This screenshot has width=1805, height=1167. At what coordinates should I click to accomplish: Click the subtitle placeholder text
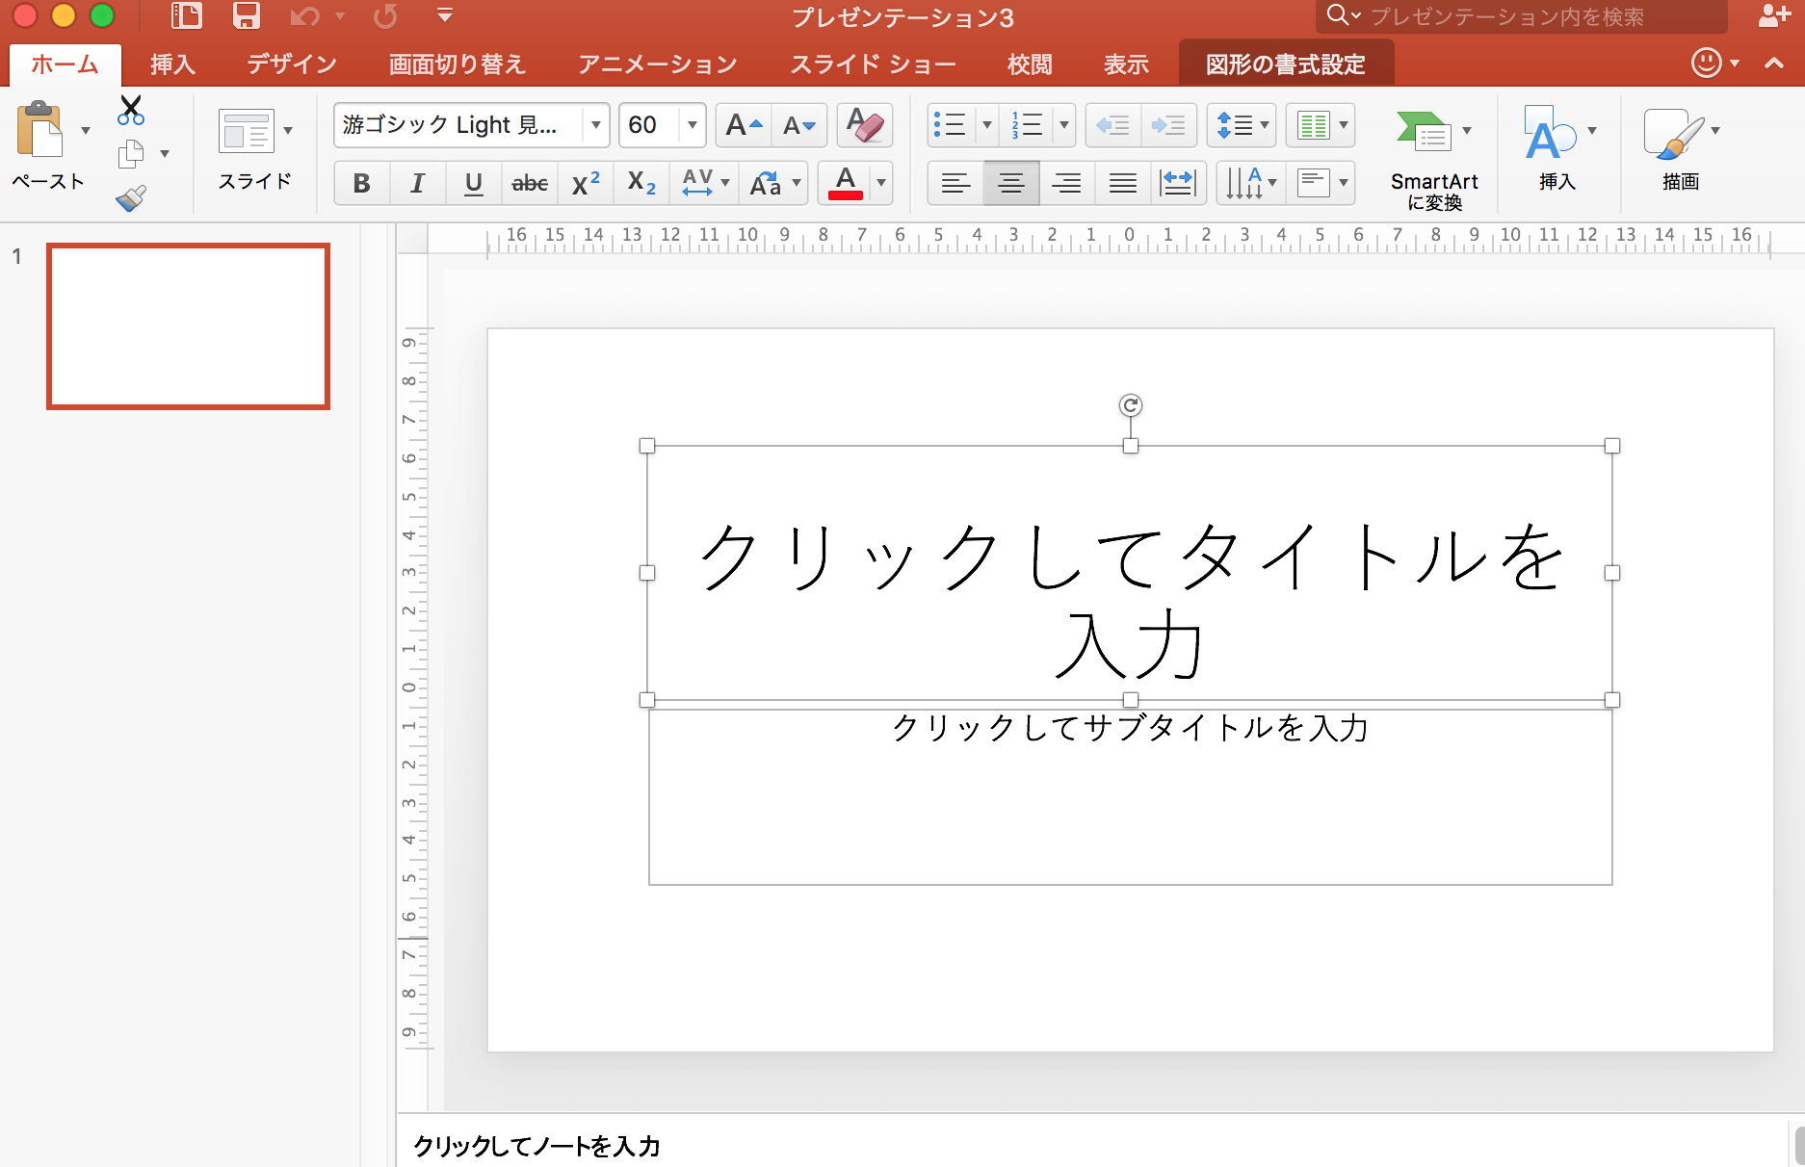pos(1130,728)
